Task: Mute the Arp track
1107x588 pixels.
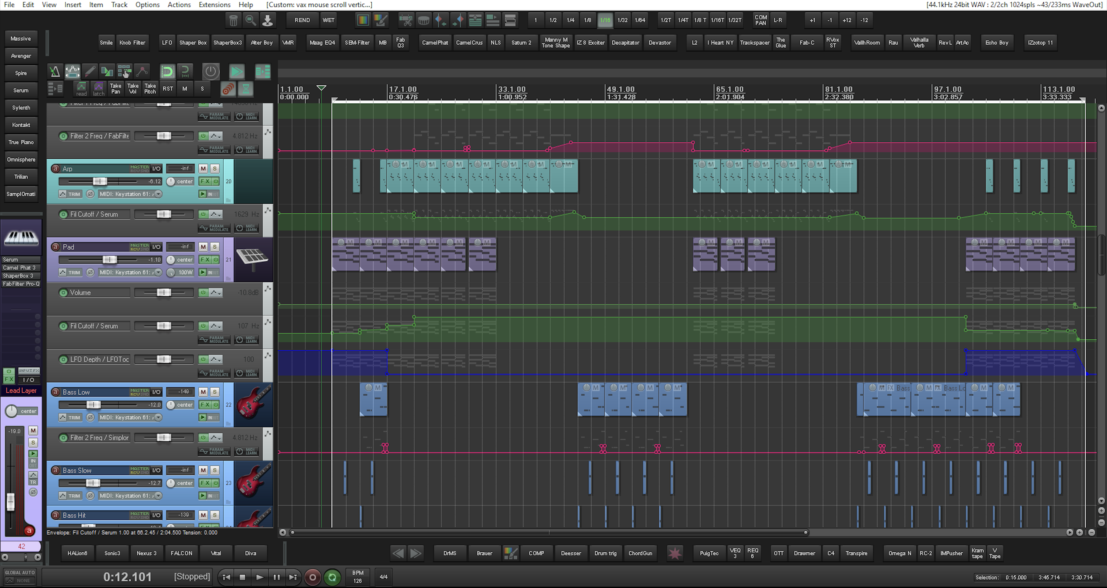Action: pos(203,168)
